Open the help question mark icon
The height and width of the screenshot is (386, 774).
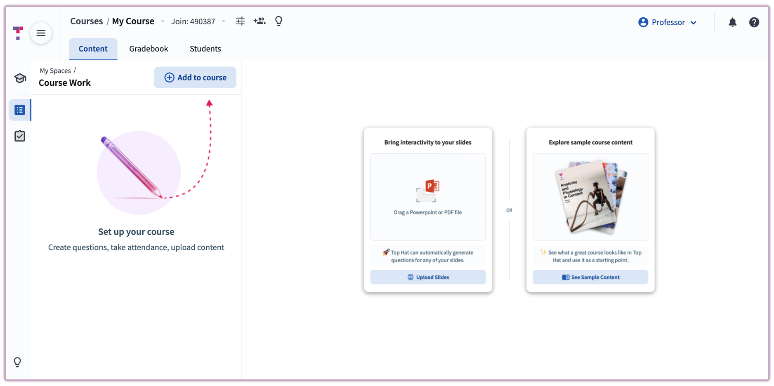[x=755, y=22]
